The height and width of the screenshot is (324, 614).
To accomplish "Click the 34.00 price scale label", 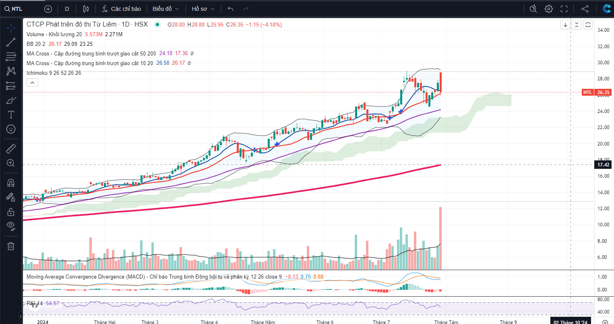I will click(603, 30).
